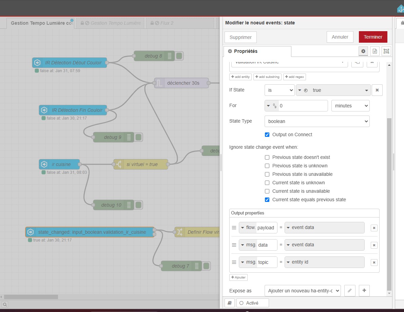
Task: Click add entity button
Action: point(241,77)
